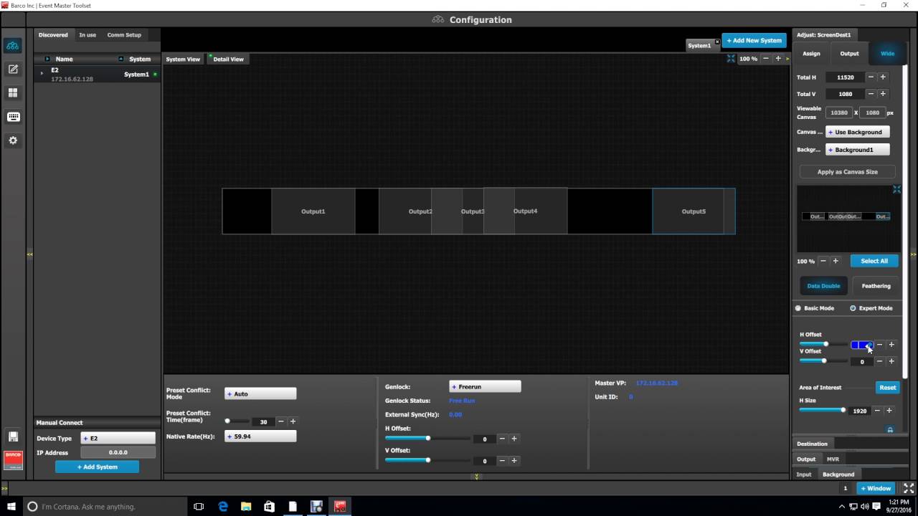The width and height of the screenshot is (918, 516).
Task: Select the MVR tab at bottom right
Action: [x=833, y=459]
